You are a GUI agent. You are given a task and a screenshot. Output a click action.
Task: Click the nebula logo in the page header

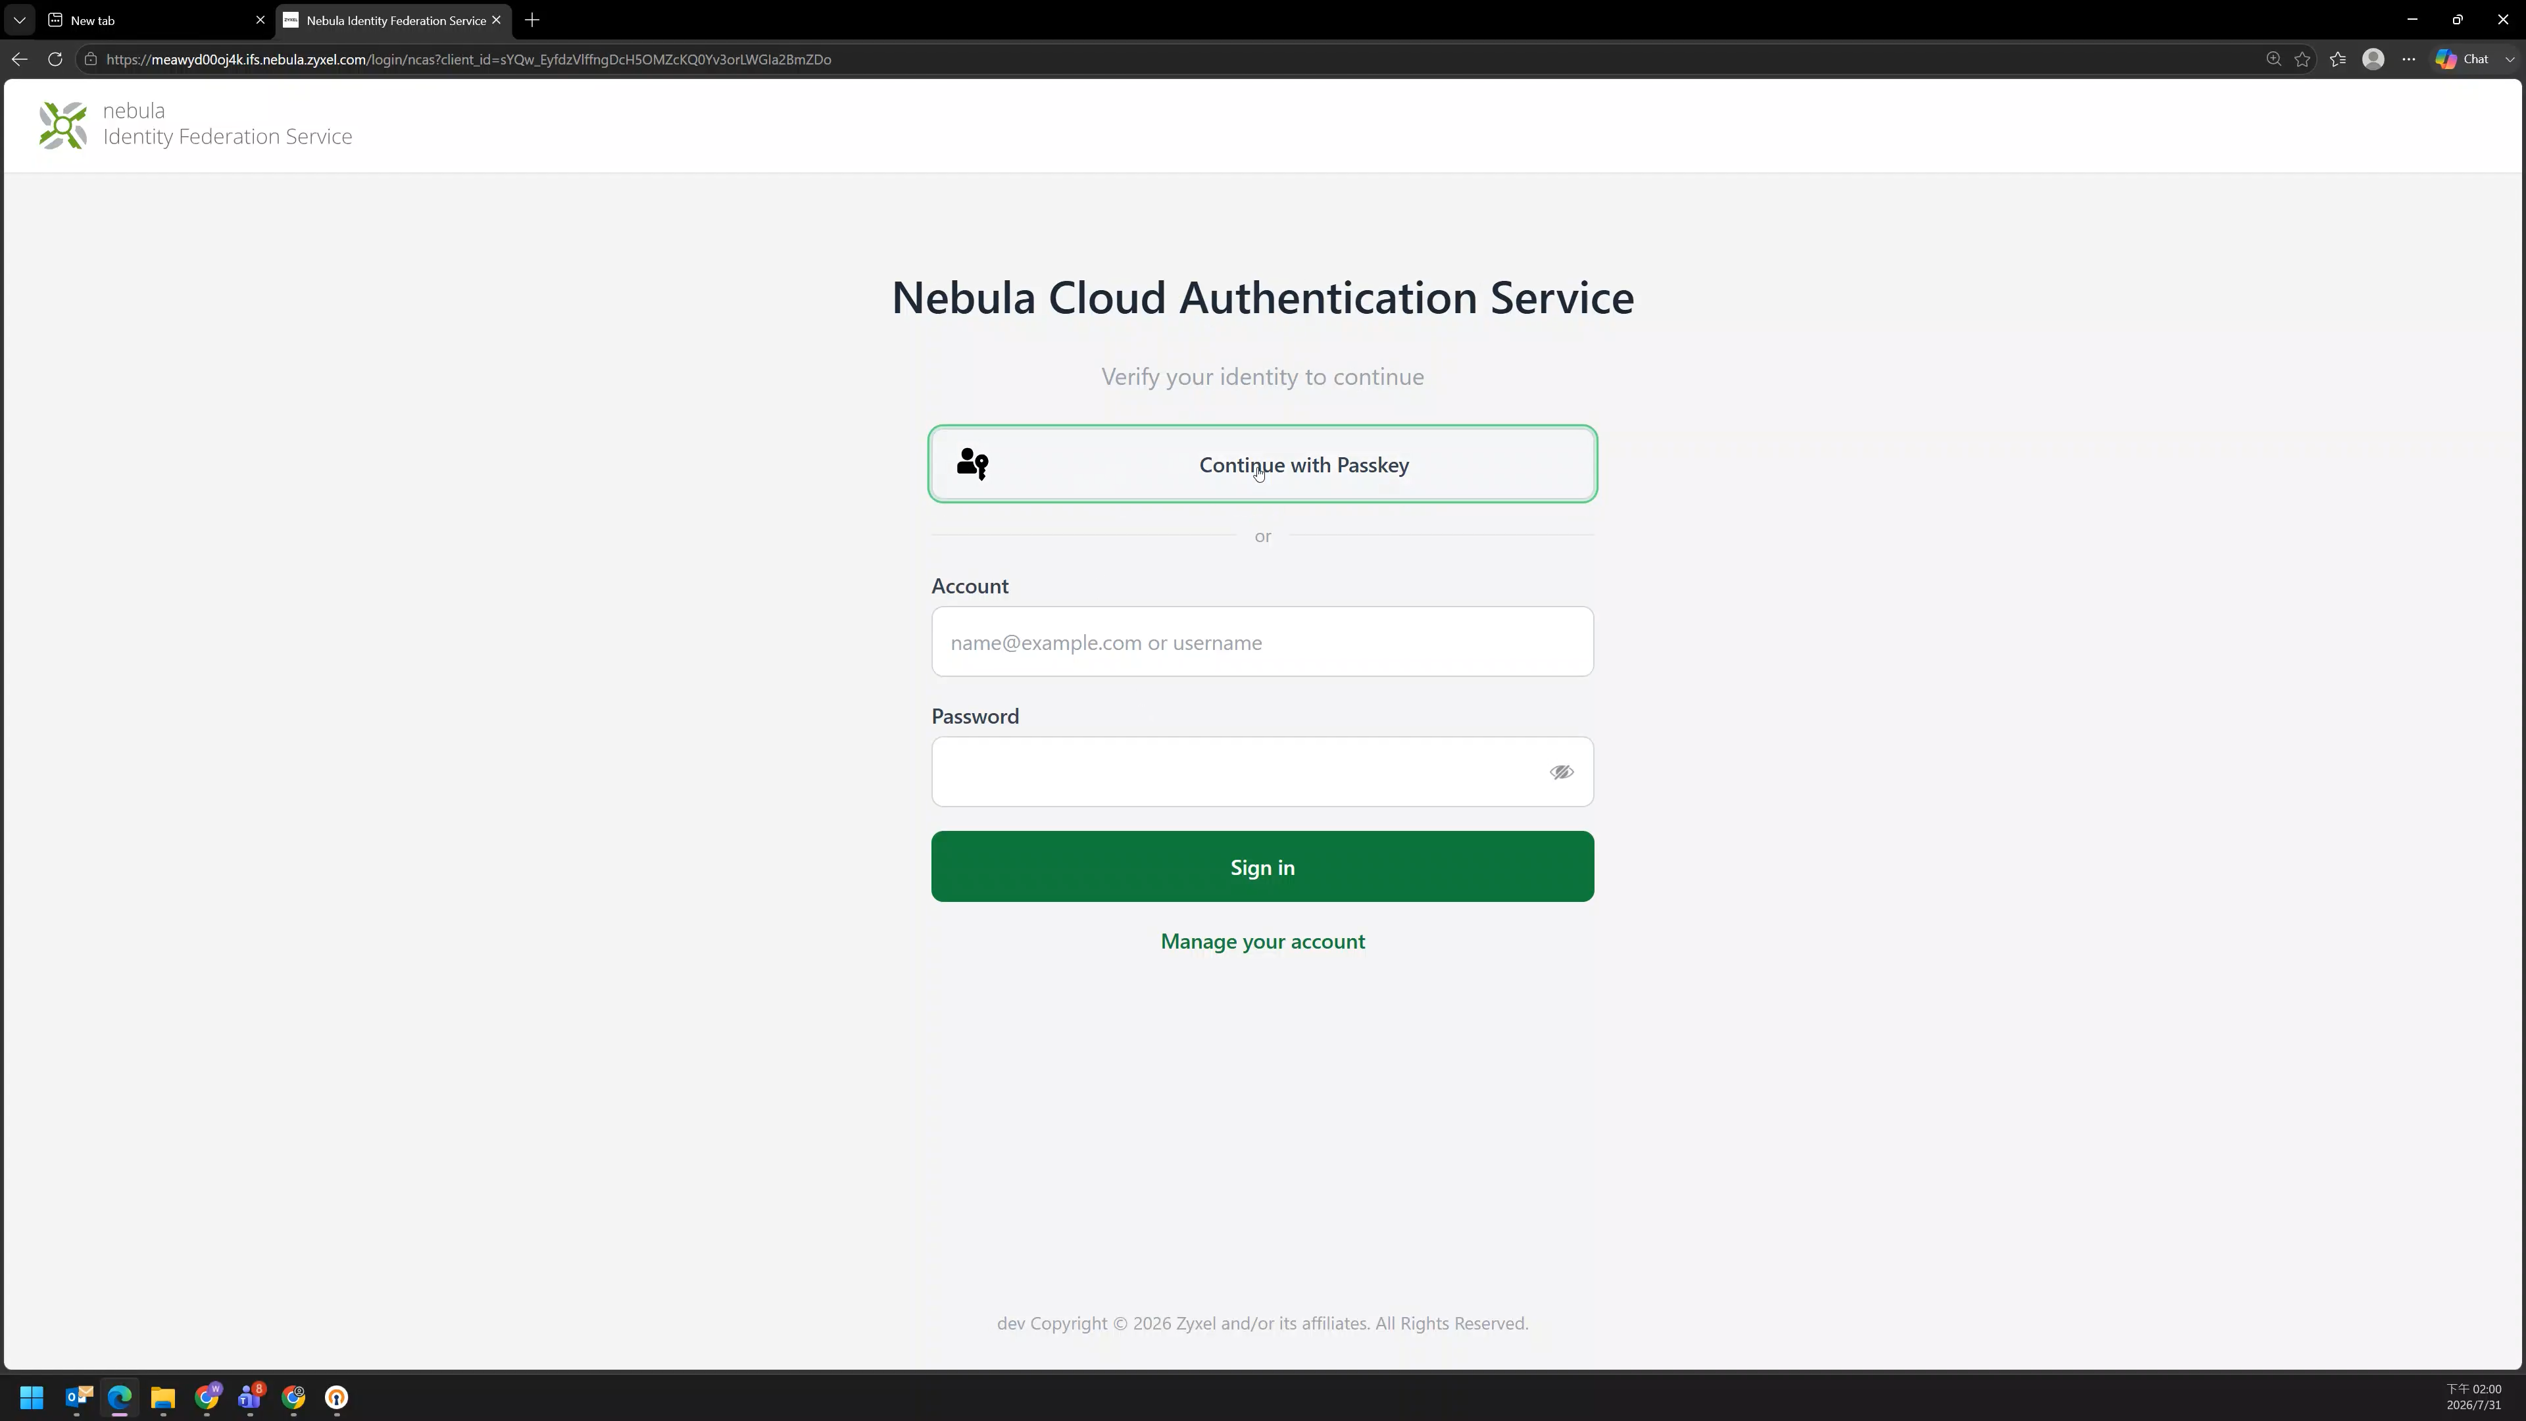[x=62, y=126]
